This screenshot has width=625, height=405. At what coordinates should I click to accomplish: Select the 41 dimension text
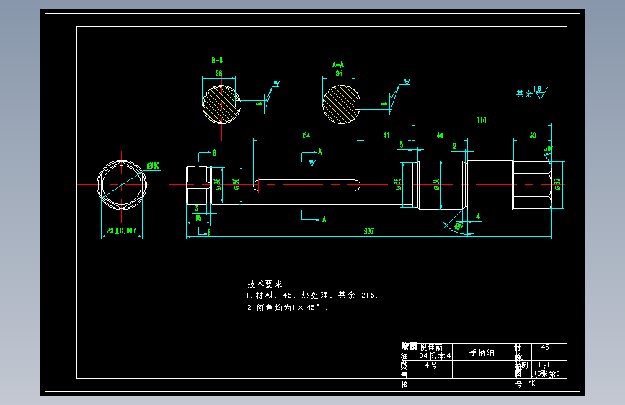386,135
